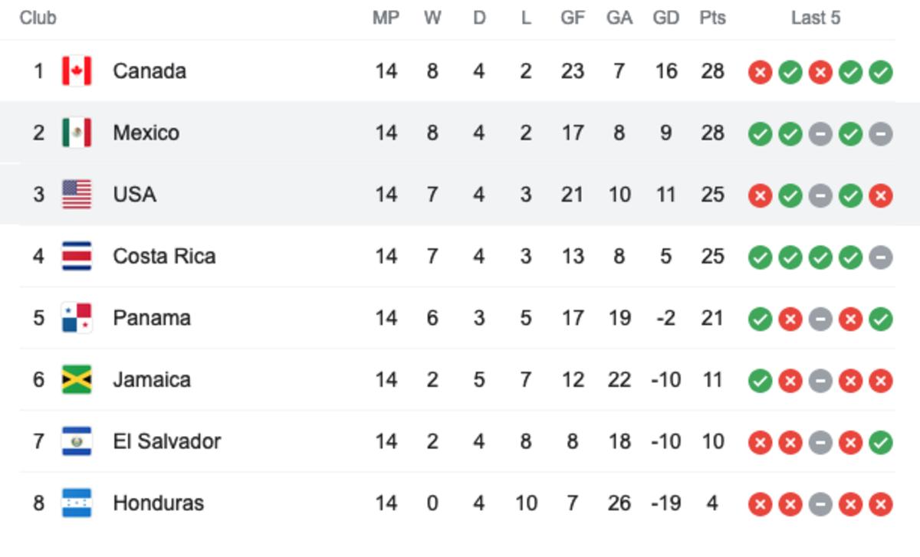Select the USA flag icon

tap(77, 195)
